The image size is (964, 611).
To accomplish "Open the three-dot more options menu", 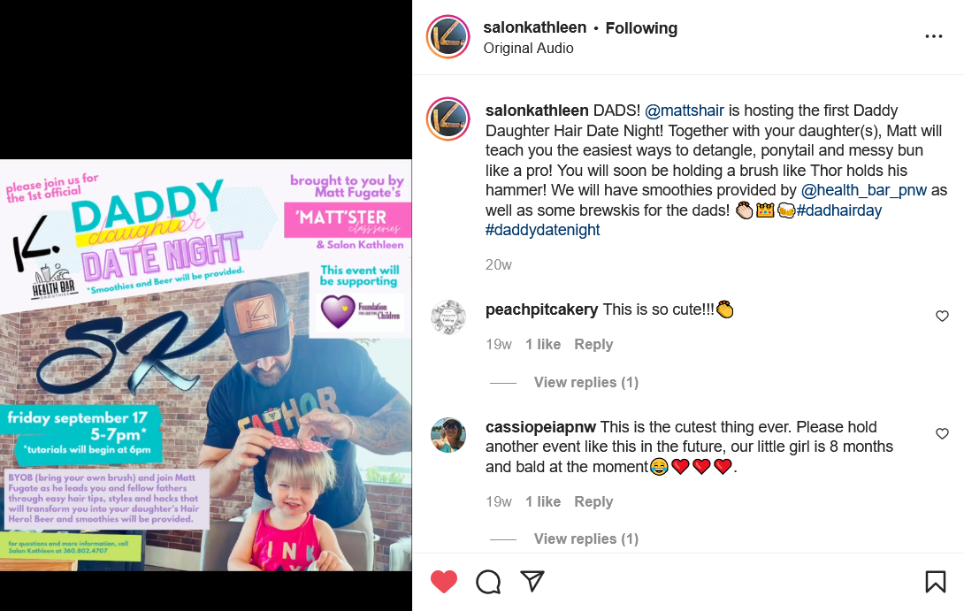I will tap(933, 37).
